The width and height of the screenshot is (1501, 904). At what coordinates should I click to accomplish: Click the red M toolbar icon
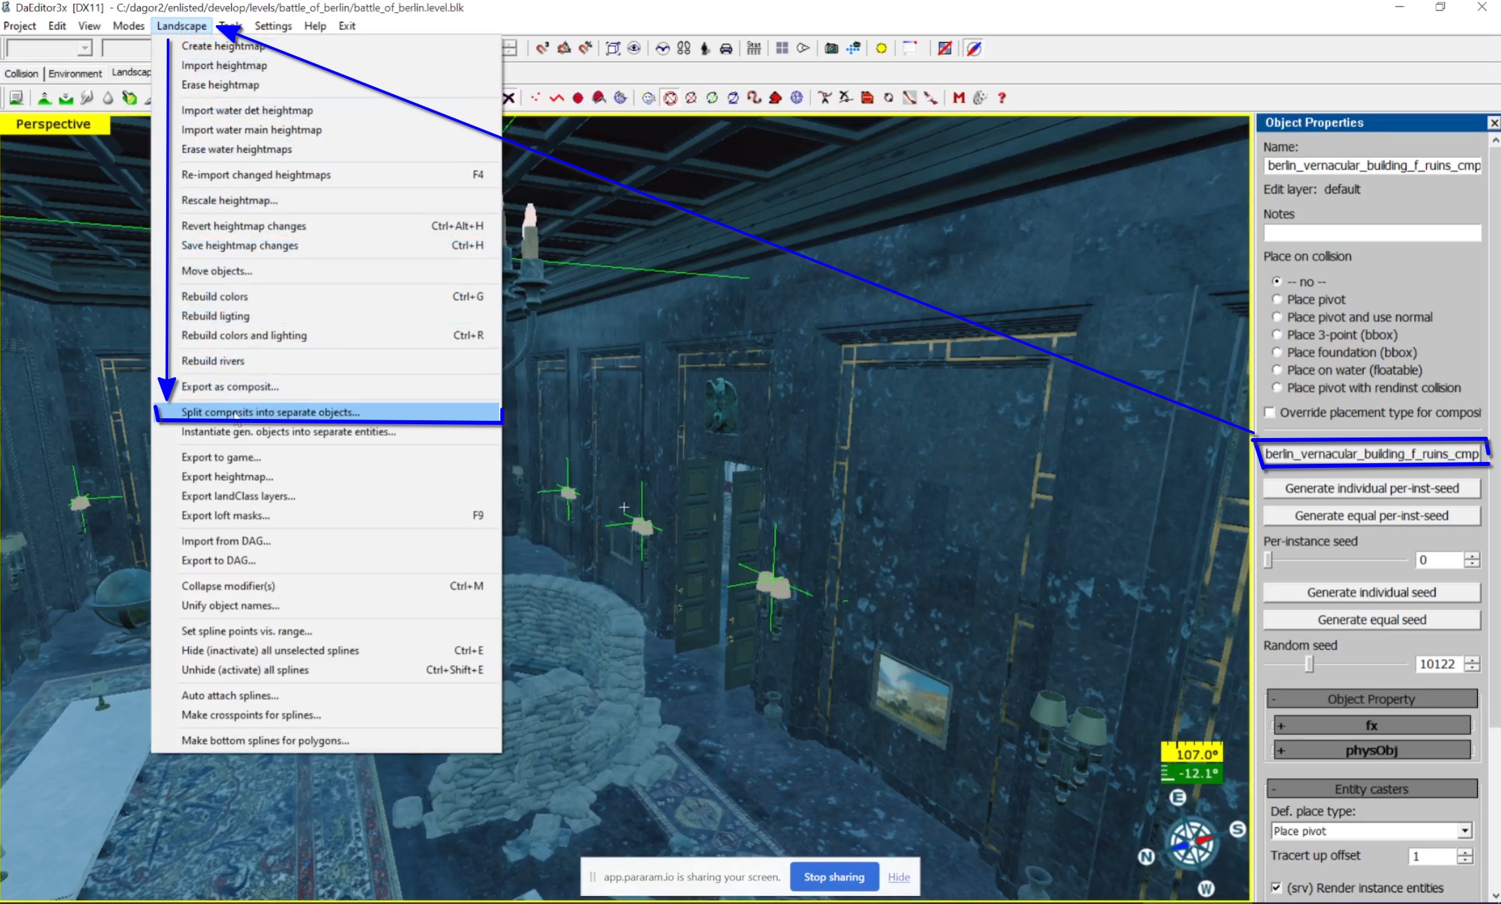[958, 98]
